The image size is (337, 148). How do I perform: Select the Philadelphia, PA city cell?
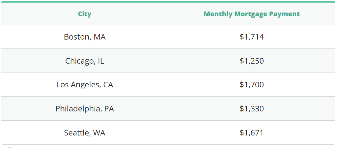[85, 109]
